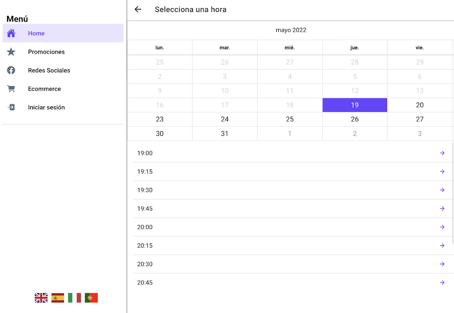Click the arrow on the 20:15 row
Viewport: 454px width, 313px height.
click(442, 245)
